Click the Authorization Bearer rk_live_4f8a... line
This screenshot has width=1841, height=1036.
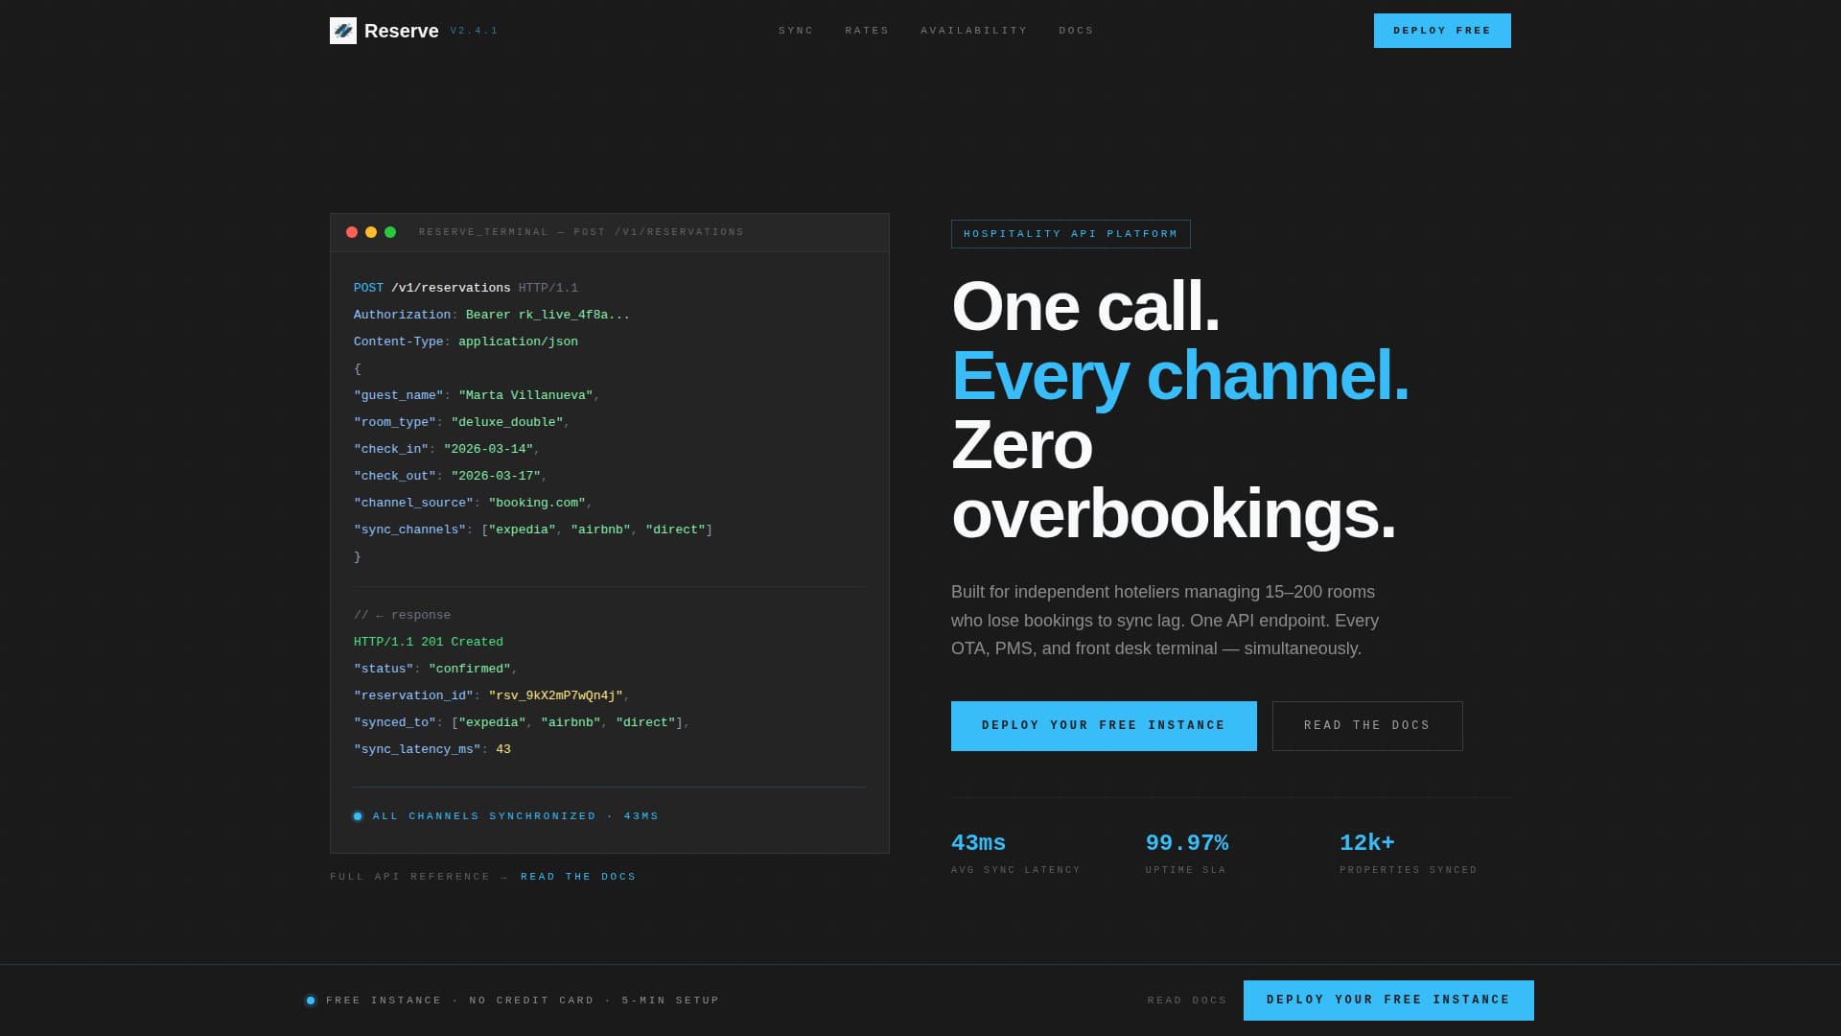click(492, 315)
